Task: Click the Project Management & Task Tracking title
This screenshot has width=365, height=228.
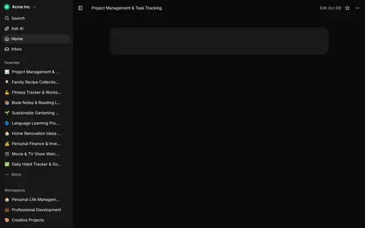Action: point(127,8)
